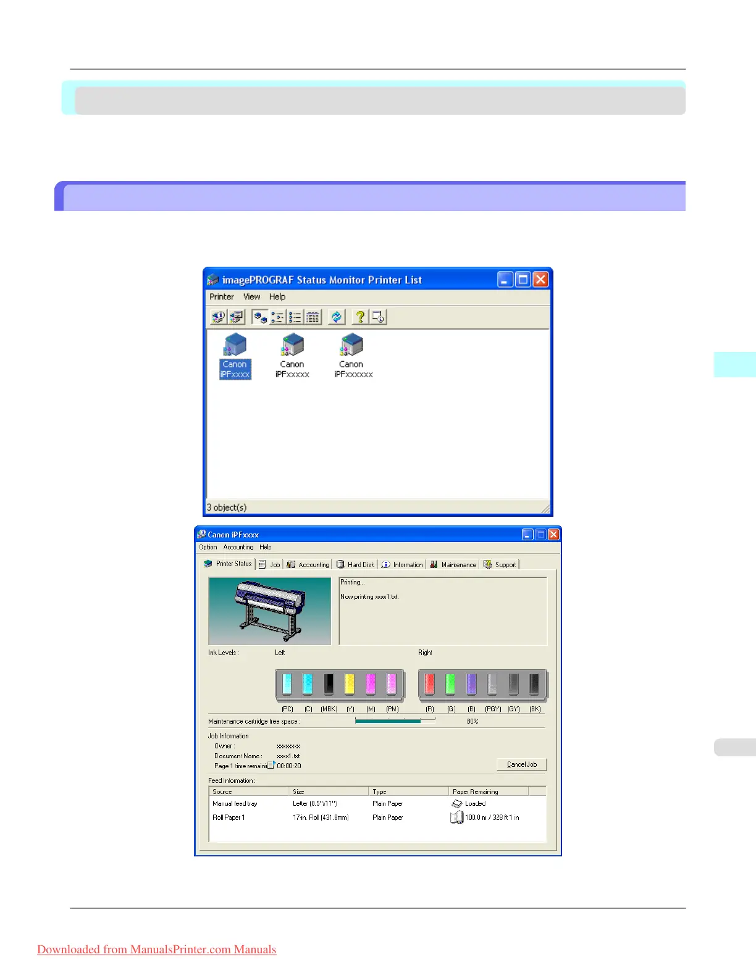Click the PM photo magenta ink tank
Screen dimensions: 756x978
point(392,684)
